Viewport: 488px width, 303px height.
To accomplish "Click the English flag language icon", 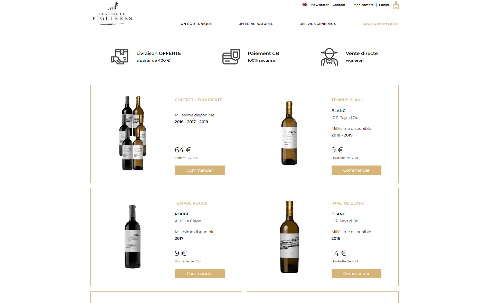I will tap(305, 4).
